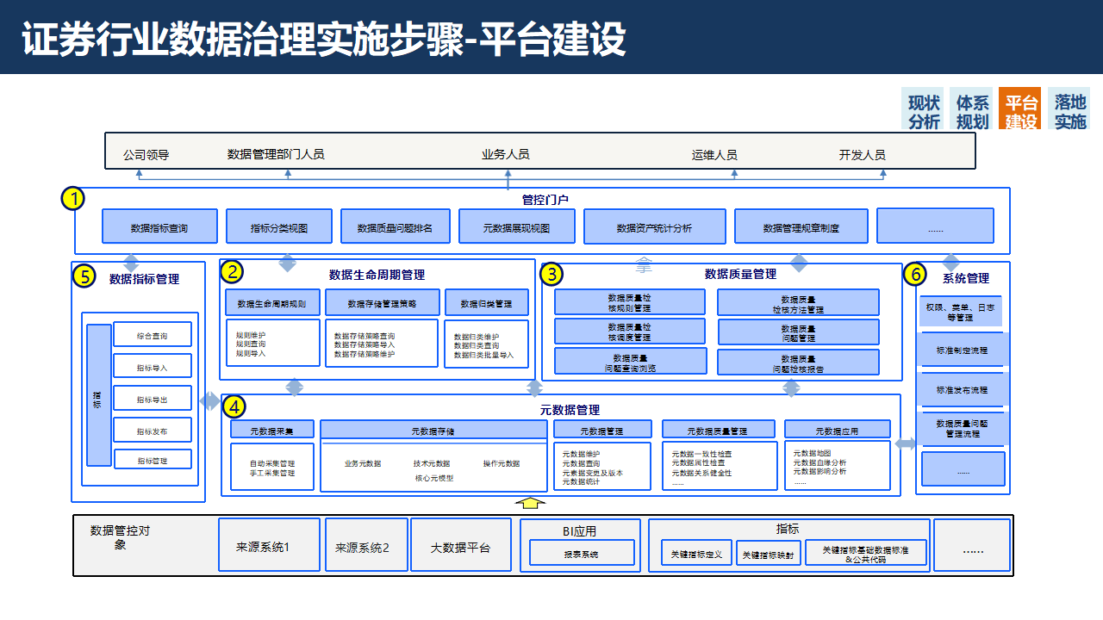Select the 元数据采集 header box
The width and height of the screenshot is (1103, 620).
click(x=271, y=430)
